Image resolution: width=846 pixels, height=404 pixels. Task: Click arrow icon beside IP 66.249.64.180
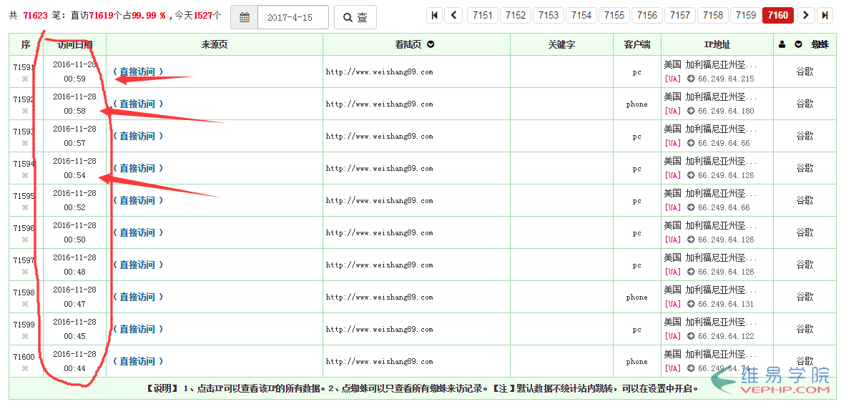click(x=691, y=111)
